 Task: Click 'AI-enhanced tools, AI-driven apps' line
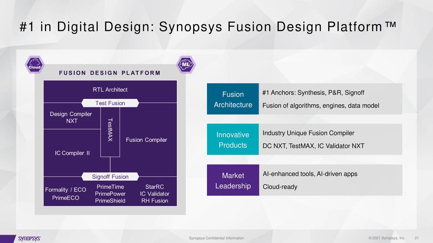pos(310,174)
